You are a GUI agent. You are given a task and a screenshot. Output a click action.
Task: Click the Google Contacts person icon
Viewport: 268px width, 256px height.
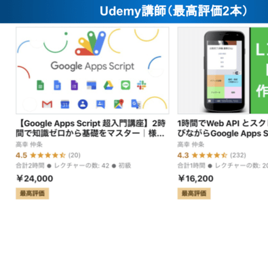click(83, 104)
